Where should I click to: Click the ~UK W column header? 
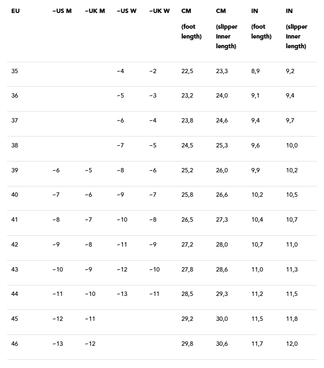point(160,11)
